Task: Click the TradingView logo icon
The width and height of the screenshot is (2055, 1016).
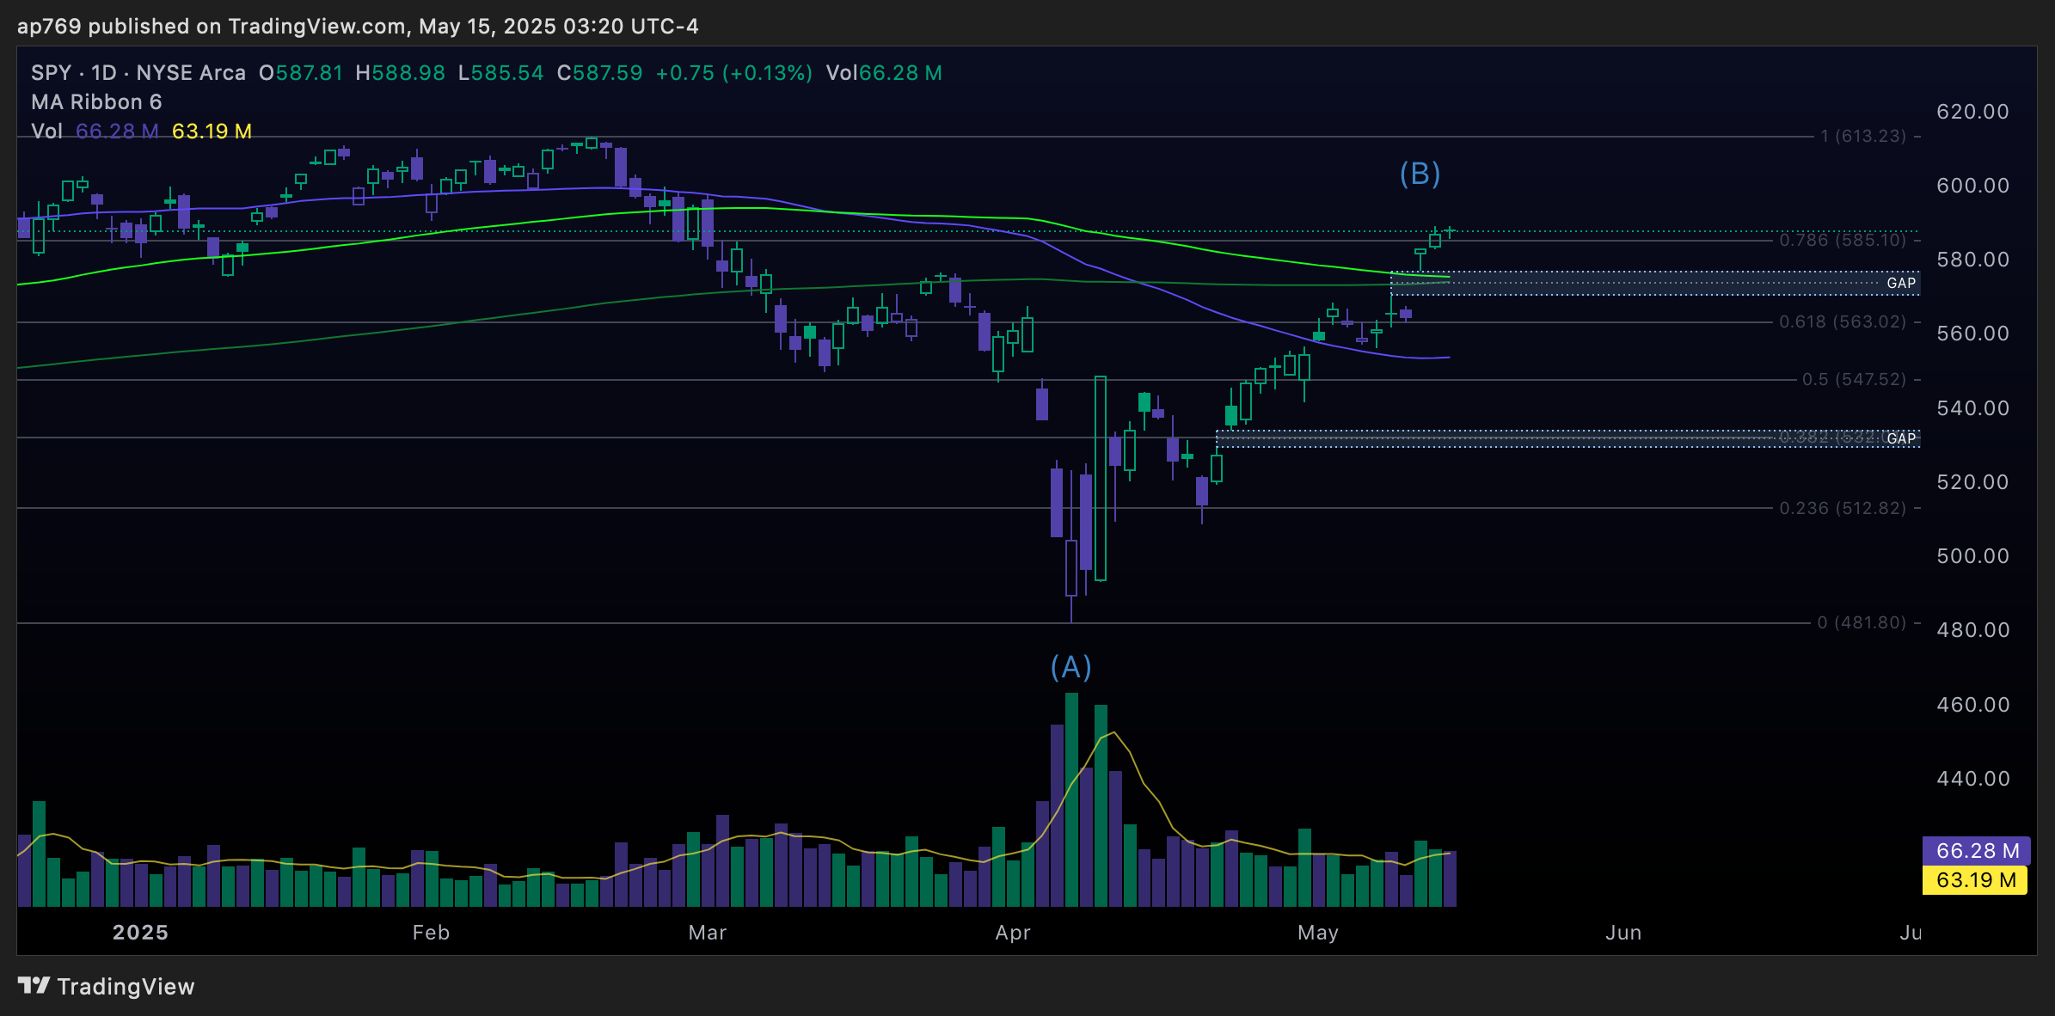Action: pyautogui.click(x=34, y=985)
